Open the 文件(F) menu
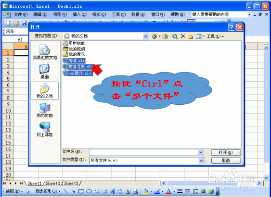The height and width of the screenshot is (197, 271). pos(21,14)
